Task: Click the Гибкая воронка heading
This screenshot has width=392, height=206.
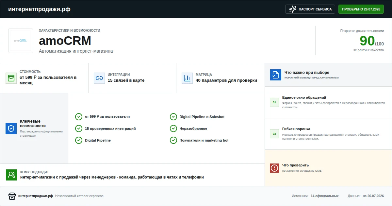Action: point(296,129)
